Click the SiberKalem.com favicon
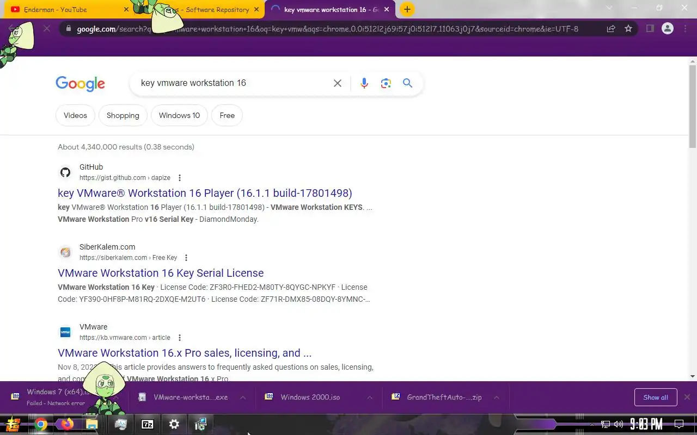 point(65,252)
